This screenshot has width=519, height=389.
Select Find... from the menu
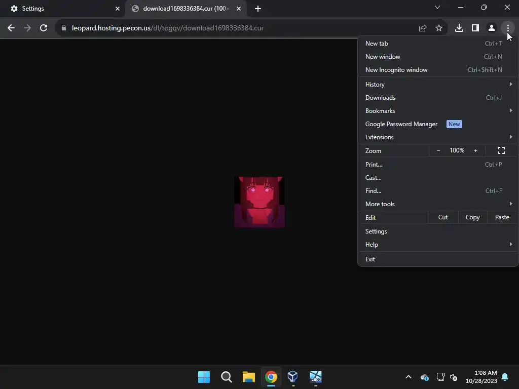coord(438,191)
